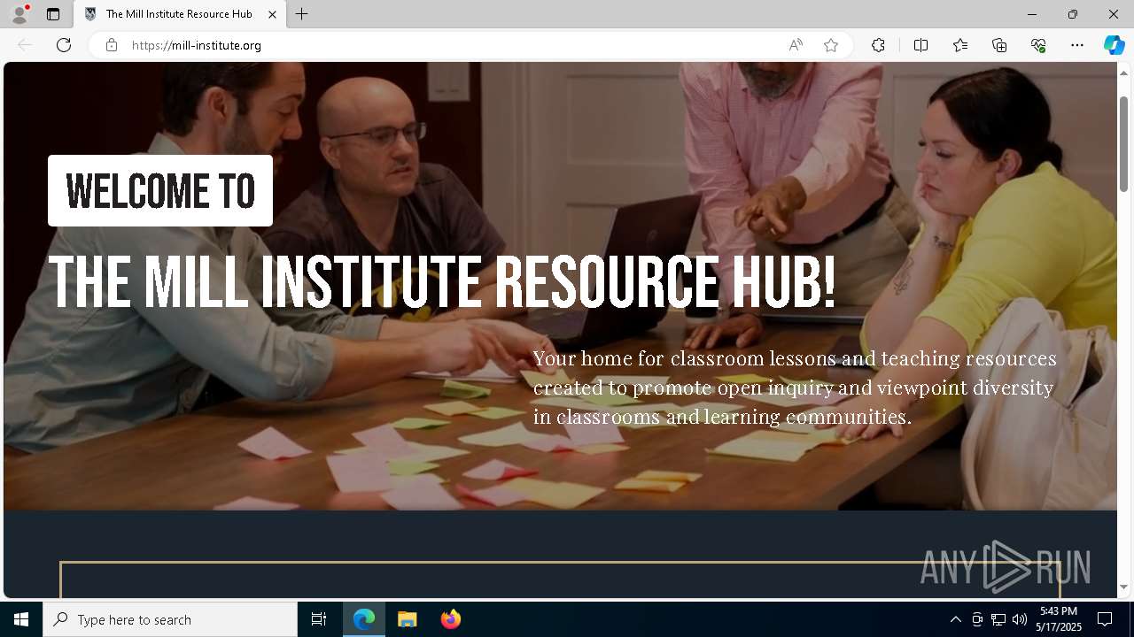Click Microsoft Edge taskbar icon
1134x637 pixels.
pyautogui.click(x=364, y=619)
